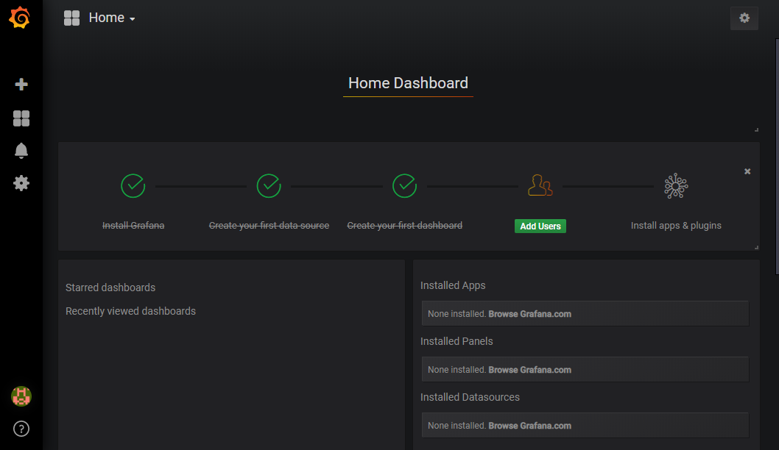Click the green Add Users button
The width and height of the screenshot is (779, 450).
coord(540,226)
